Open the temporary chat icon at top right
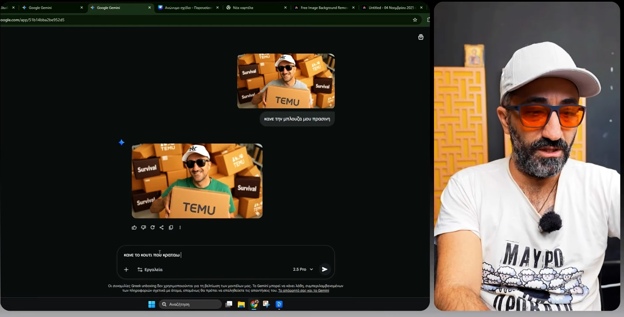 [421, 37]
